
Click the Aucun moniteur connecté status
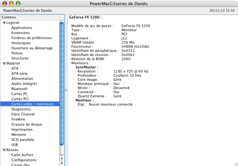(110, 105)
